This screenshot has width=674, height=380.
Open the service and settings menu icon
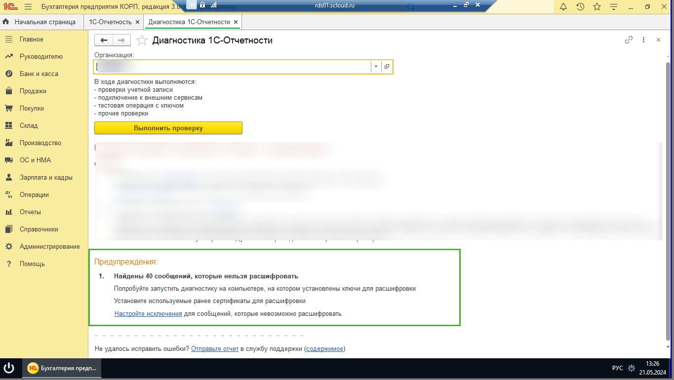[x=614, y=7]
